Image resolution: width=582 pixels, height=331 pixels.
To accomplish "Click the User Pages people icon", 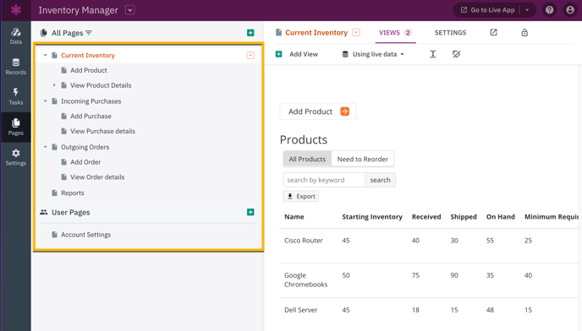I will [44, 212].
